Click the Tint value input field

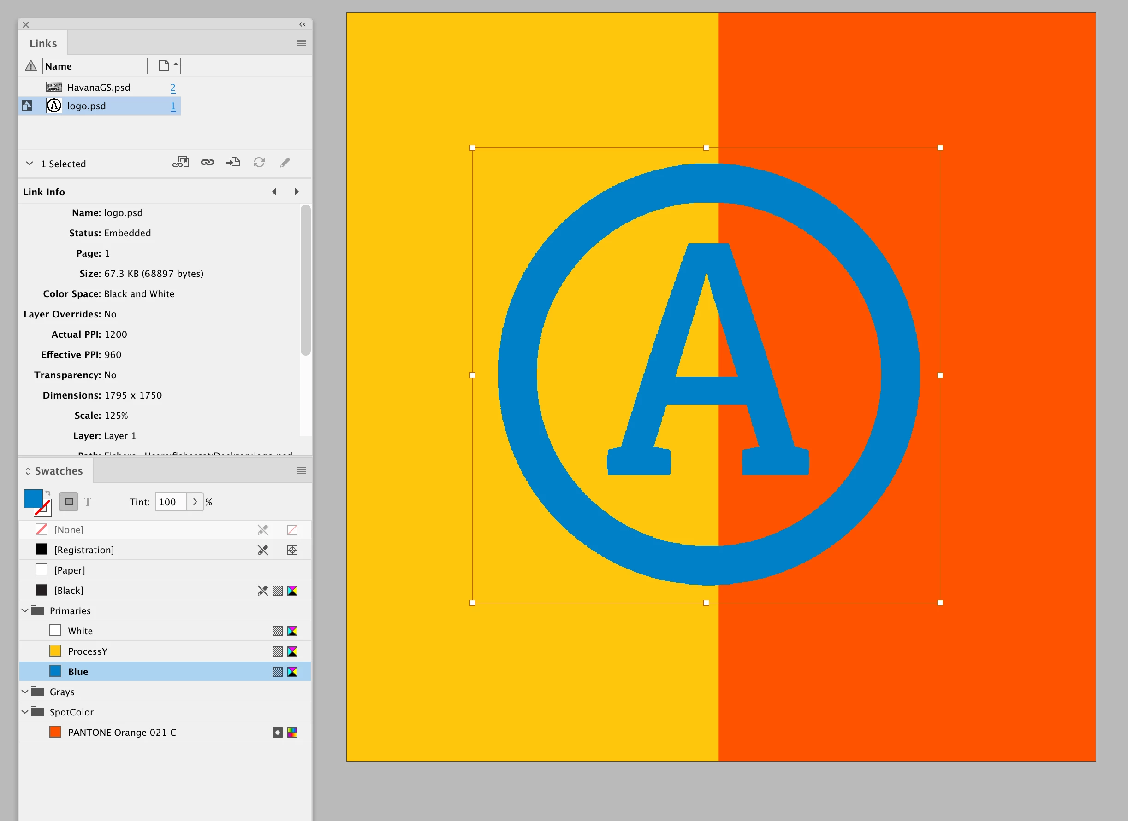tap(170, 502)
